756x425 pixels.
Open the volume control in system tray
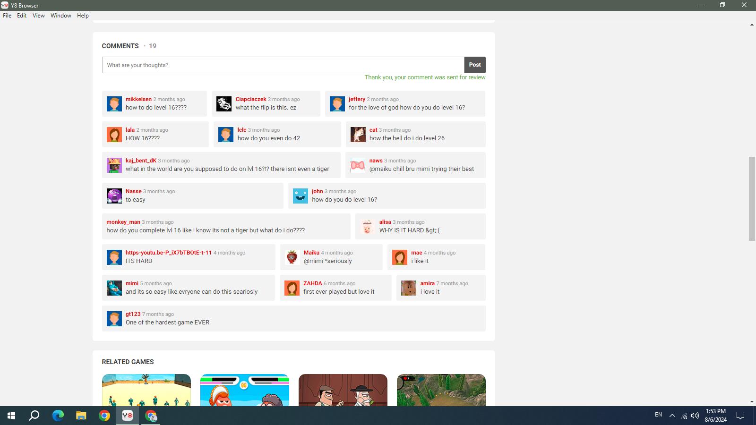695,416
